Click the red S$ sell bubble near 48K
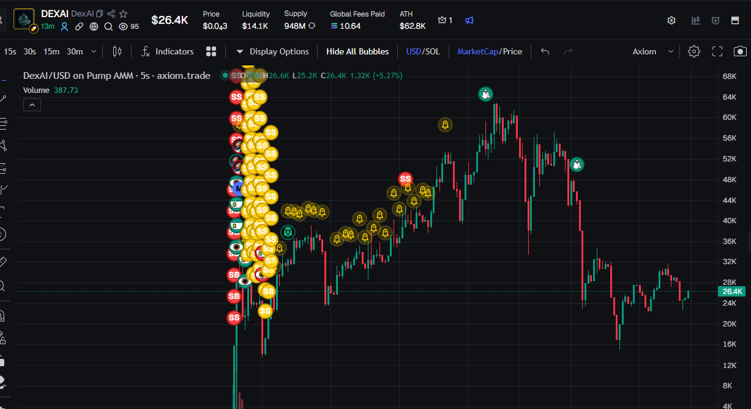Screen dimensions: 751x409 click(405, 179)
